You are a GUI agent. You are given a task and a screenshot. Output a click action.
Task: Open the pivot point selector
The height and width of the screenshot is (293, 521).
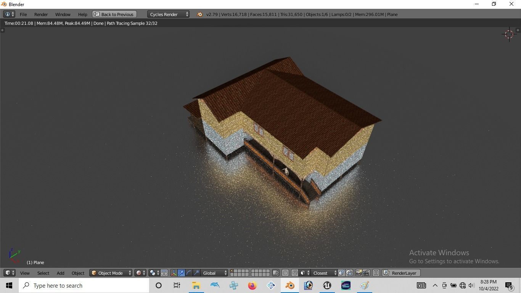154,273
